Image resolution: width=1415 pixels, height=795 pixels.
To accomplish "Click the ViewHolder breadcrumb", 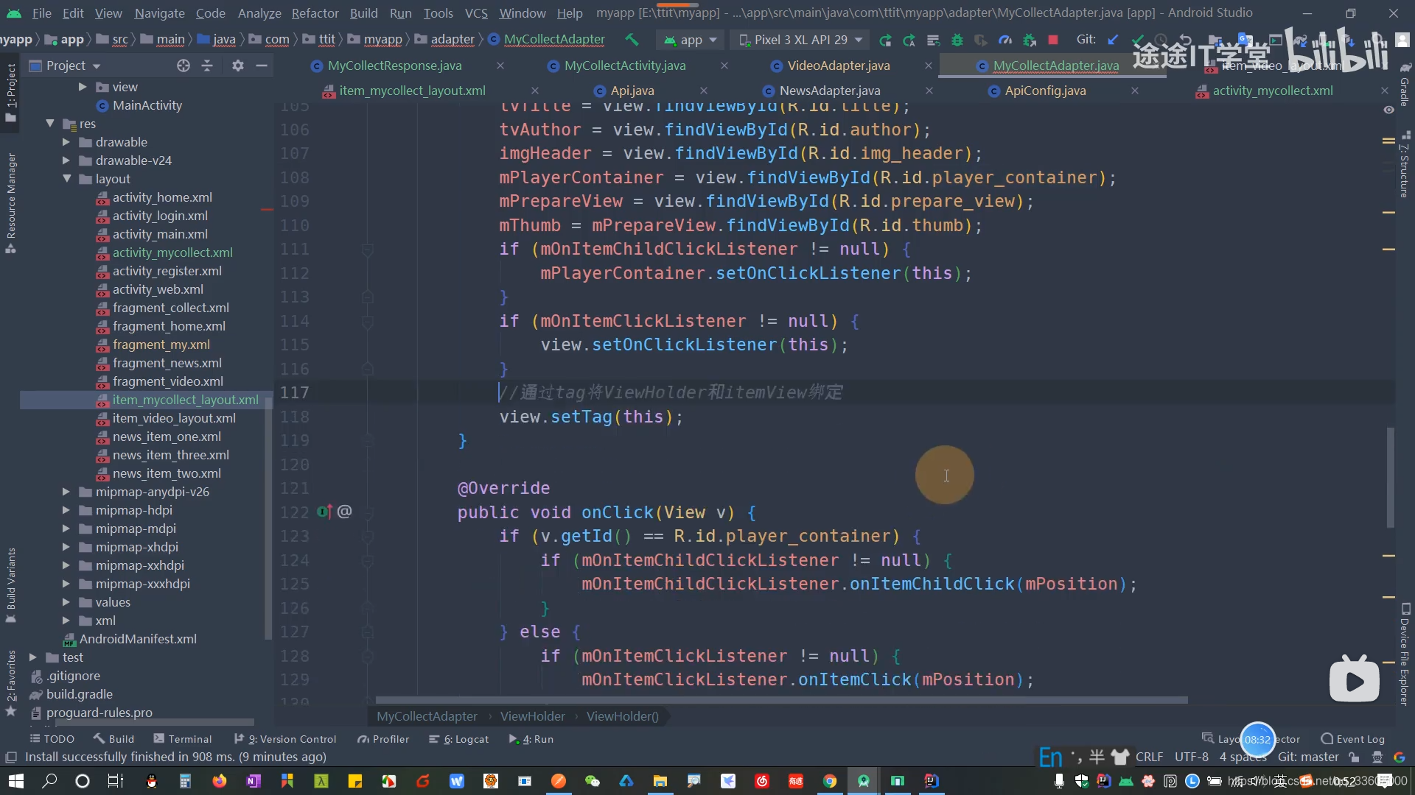I will [x=532, y=716].
